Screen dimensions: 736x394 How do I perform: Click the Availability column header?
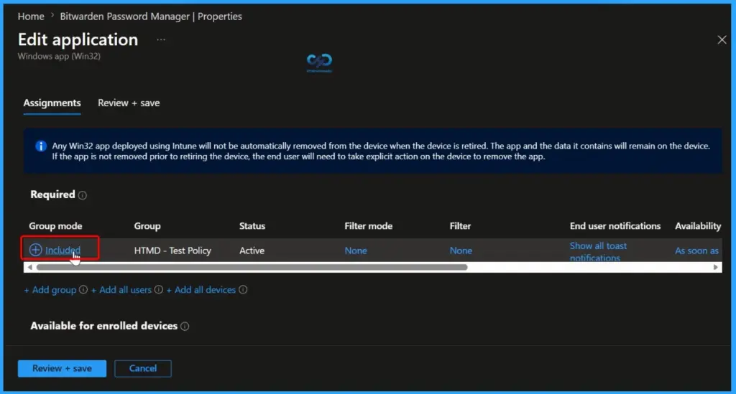point(698,226)
